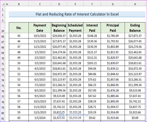Select column E header

(75, 4)
